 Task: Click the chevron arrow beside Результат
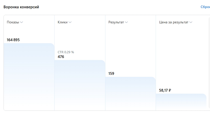pyautogui.click(x=126, y=22)
